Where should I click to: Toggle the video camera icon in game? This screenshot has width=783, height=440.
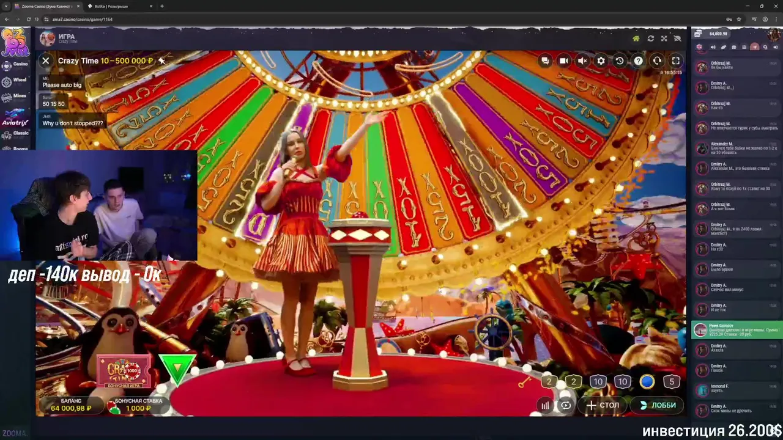[563, 61]
